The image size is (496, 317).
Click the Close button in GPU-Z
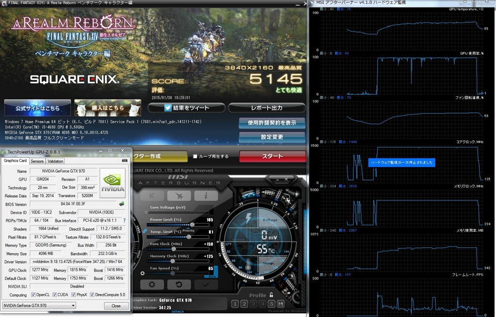[116, 306]
